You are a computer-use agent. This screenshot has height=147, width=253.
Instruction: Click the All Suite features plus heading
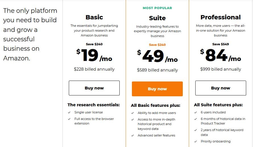pos(218,105)
